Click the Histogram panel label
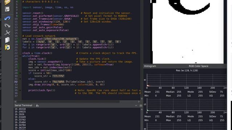 tap(150, 66)
